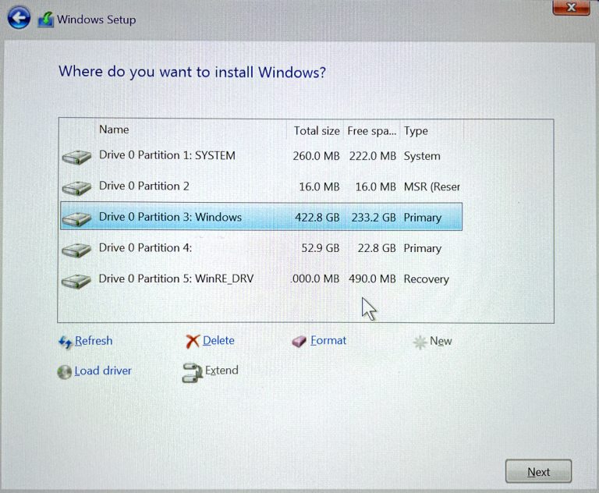The height and width of the screenshot is (493, 599).
Task: Click the Type column header
Action: click(x=416, y=131)
